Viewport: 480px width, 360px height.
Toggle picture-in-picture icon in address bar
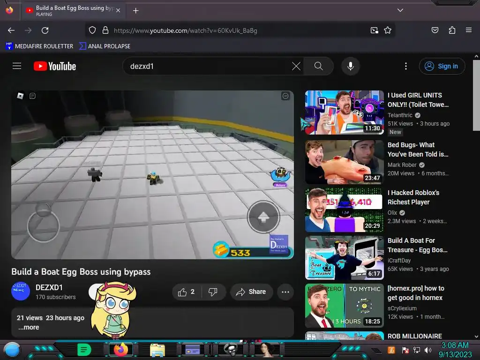coord(374,30)
